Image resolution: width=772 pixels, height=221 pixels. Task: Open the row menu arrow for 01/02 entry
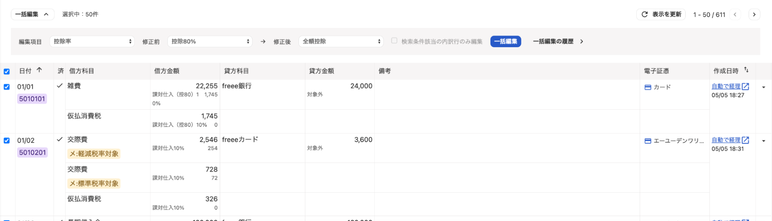[x=764, y=141]
